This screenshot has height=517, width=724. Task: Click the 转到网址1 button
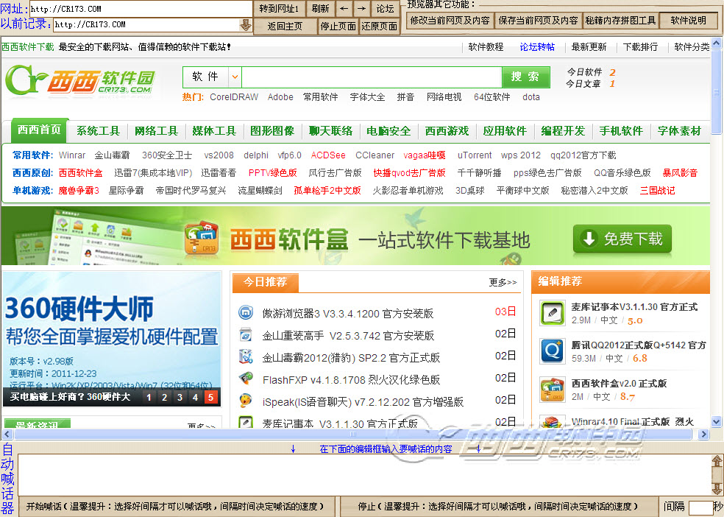click(279, 9)
